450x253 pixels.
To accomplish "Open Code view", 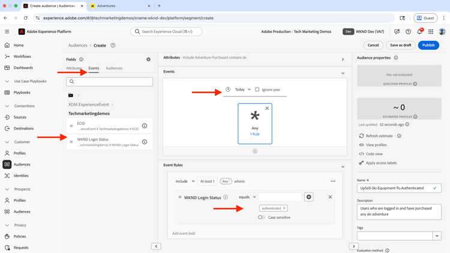I will [374, 153].
